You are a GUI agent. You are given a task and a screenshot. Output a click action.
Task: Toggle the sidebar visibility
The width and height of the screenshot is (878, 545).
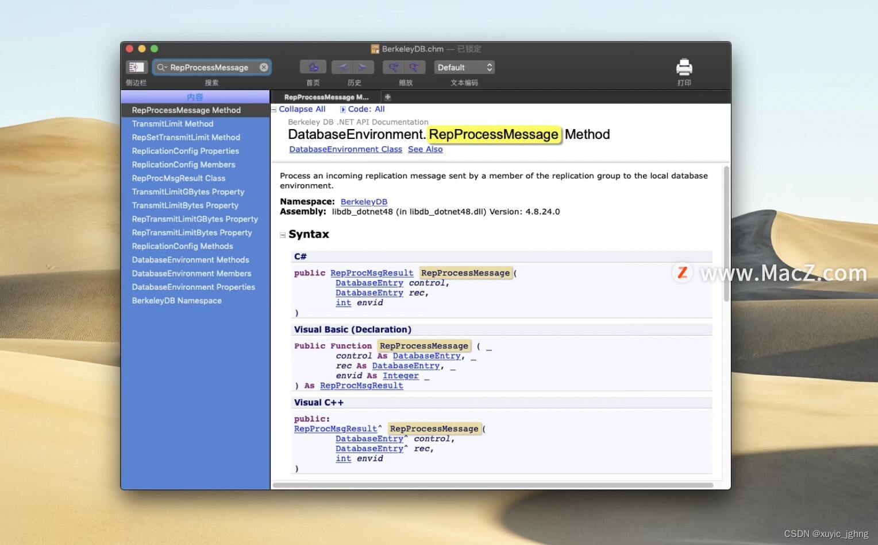136,67
